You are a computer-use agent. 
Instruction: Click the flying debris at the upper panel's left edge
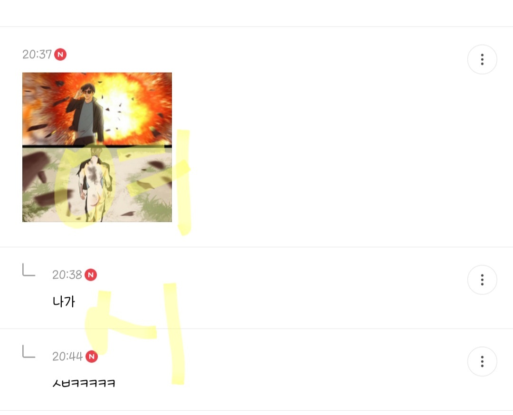[37, 127]
